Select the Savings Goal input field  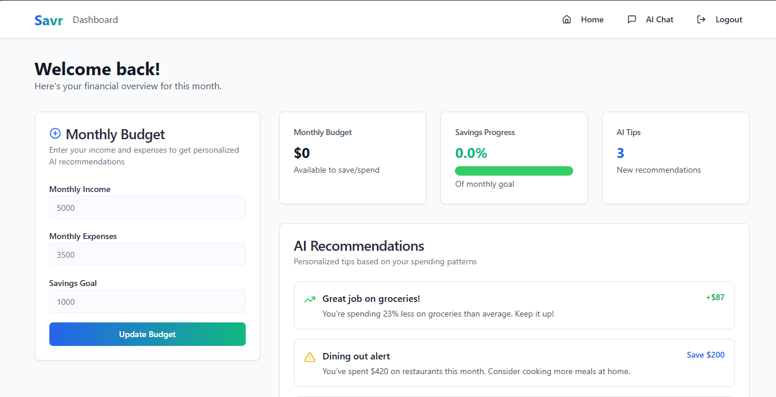click(147, 301)
